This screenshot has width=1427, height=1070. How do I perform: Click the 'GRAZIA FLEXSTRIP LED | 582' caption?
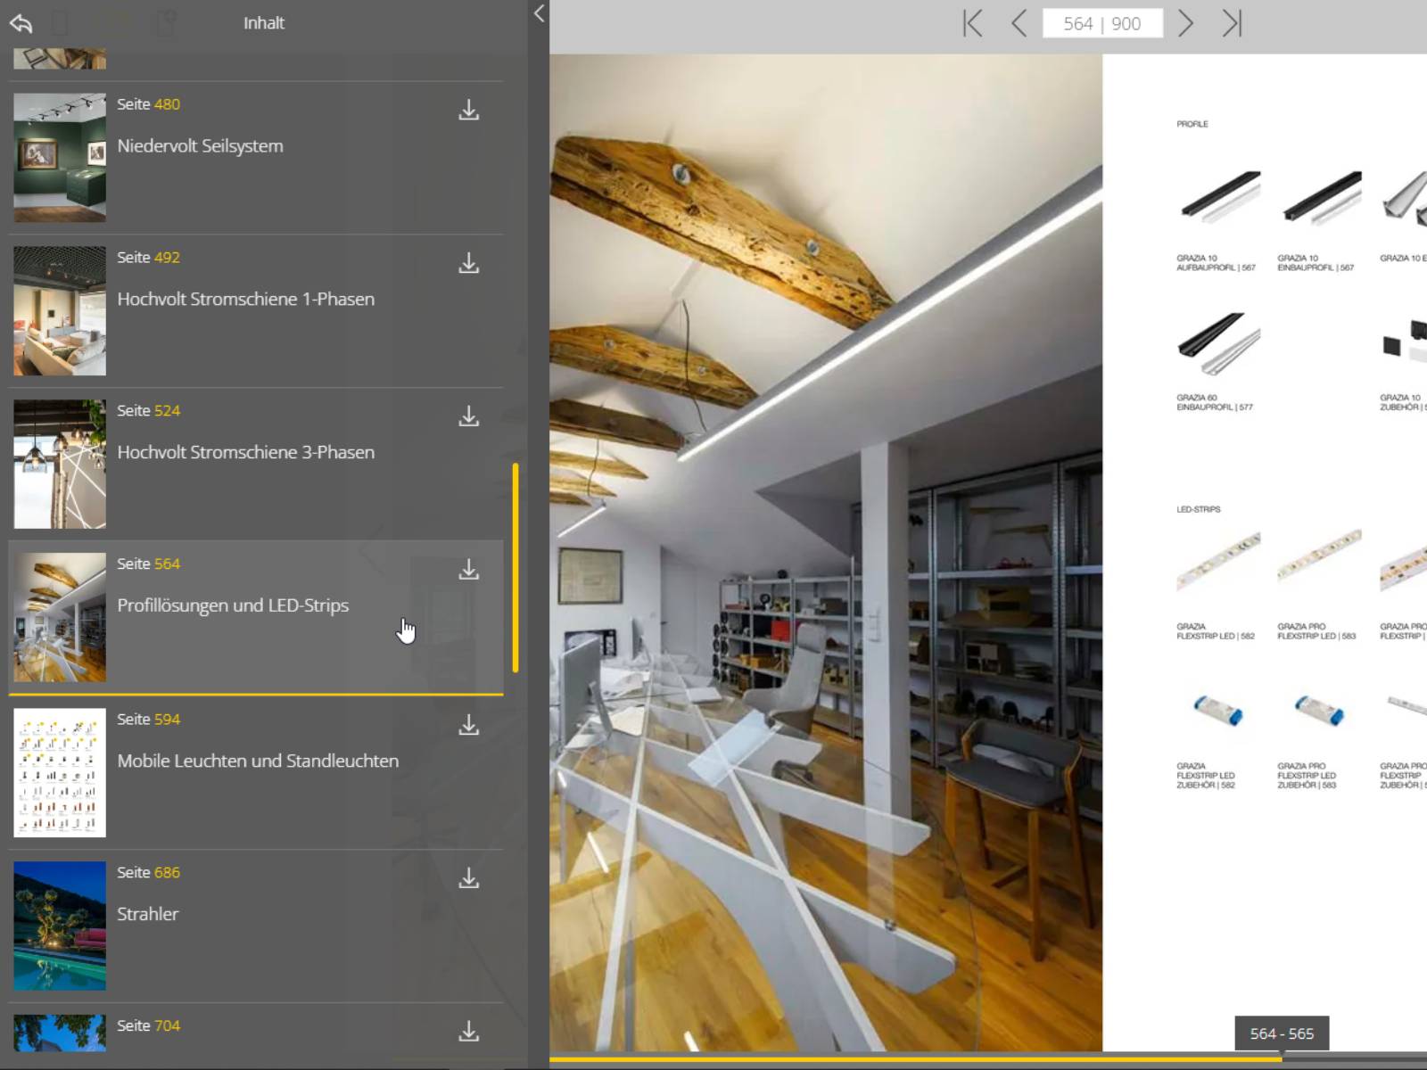(1216, 631)
